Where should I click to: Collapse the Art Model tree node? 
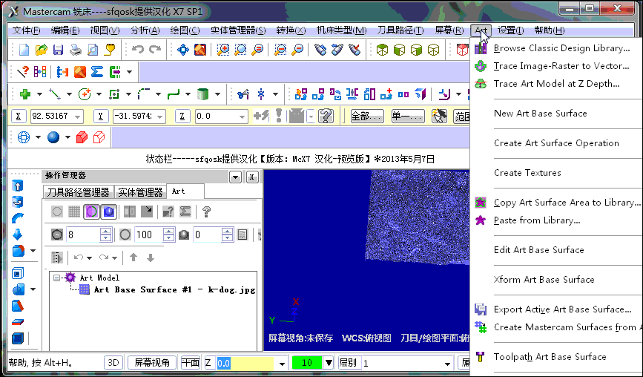[56, 278]
